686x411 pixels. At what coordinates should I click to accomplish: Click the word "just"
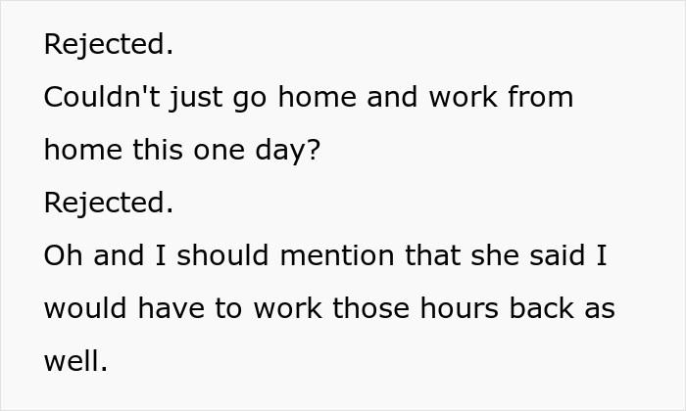coord(196,98)
